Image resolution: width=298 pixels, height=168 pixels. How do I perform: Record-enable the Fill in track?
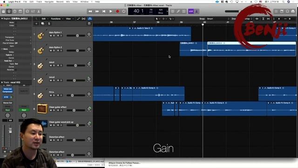tap(58, 95)
